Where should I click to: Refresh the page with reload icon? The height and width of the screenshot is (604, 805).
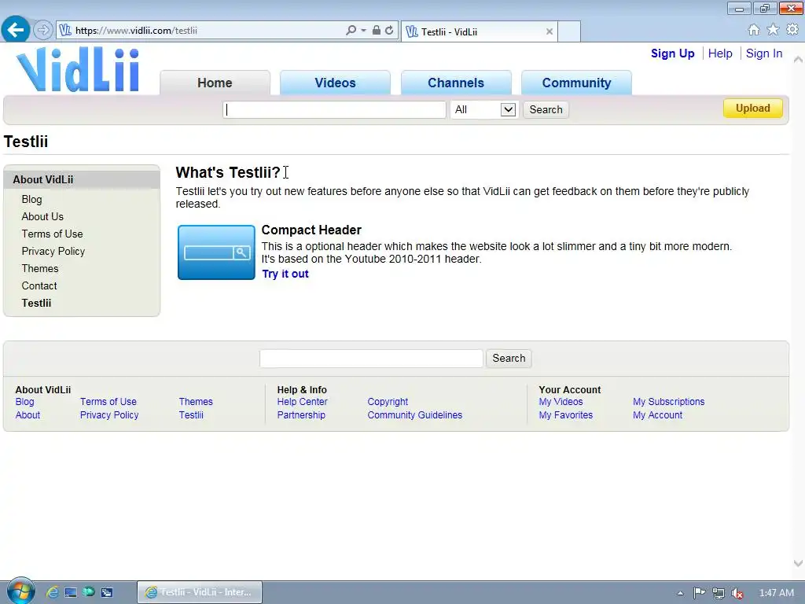(x=389, y=31)
